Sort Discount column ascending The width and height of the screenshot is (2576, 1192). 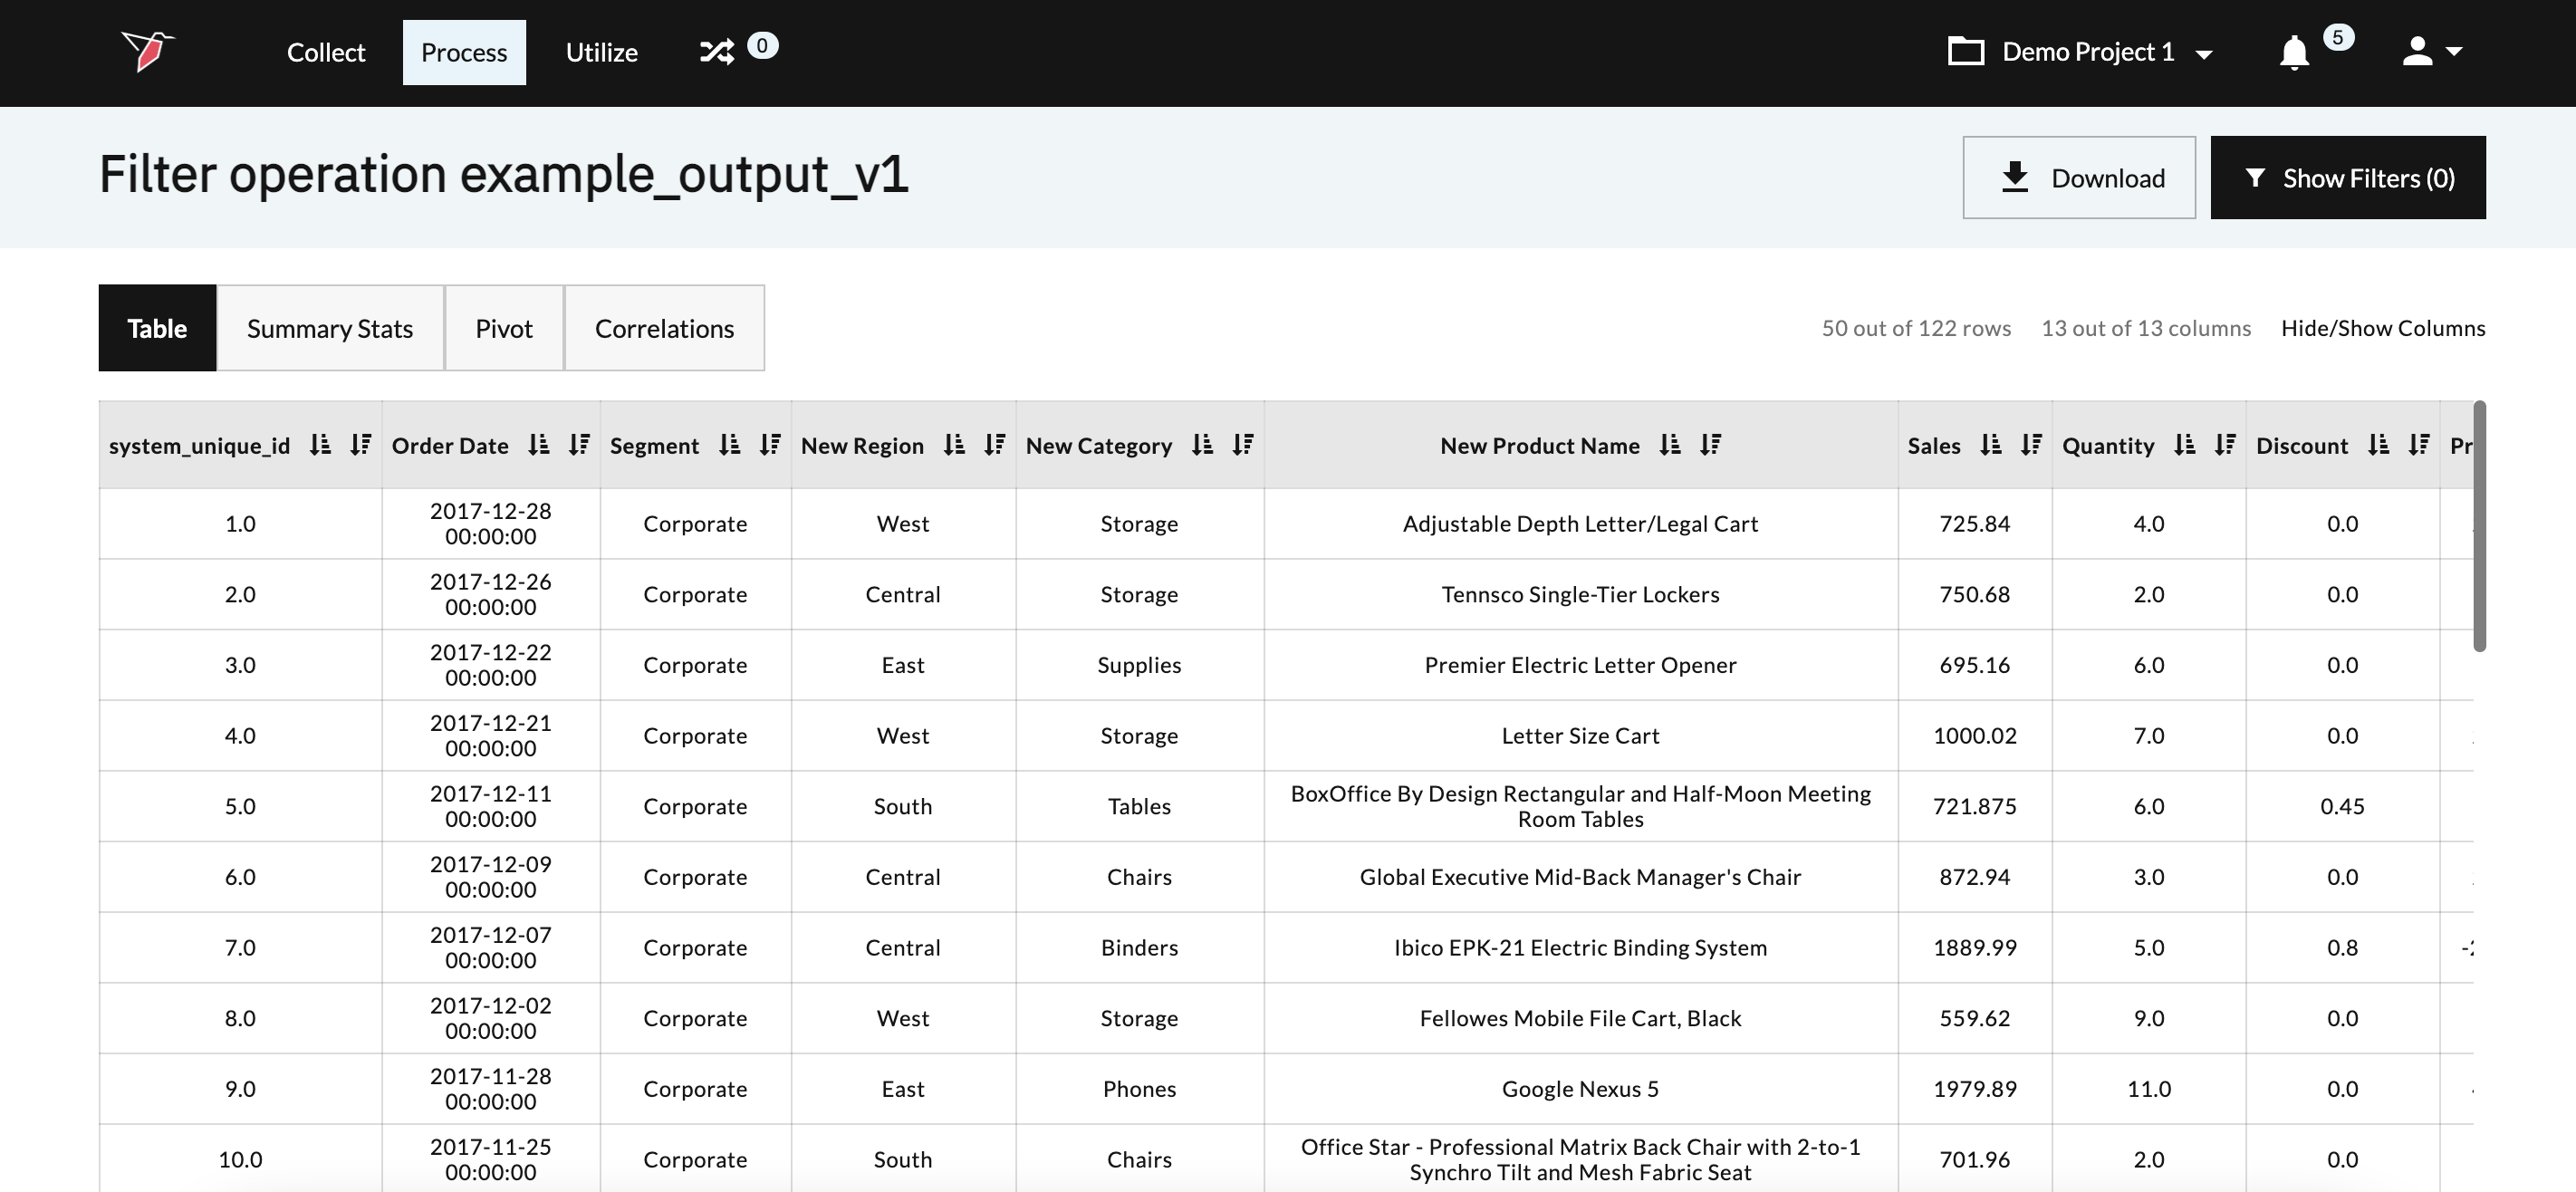click(x=2378, y=445)
